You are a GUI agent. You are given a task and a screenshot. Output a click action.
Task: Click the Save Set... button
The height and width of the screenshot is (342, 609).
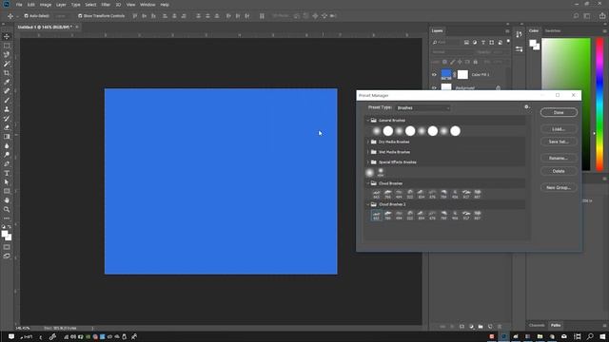(559, 142)
